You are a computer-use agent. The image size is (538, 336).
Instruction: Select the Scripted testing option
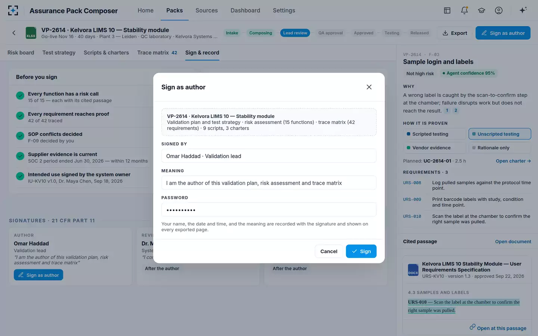pos(434,134)
